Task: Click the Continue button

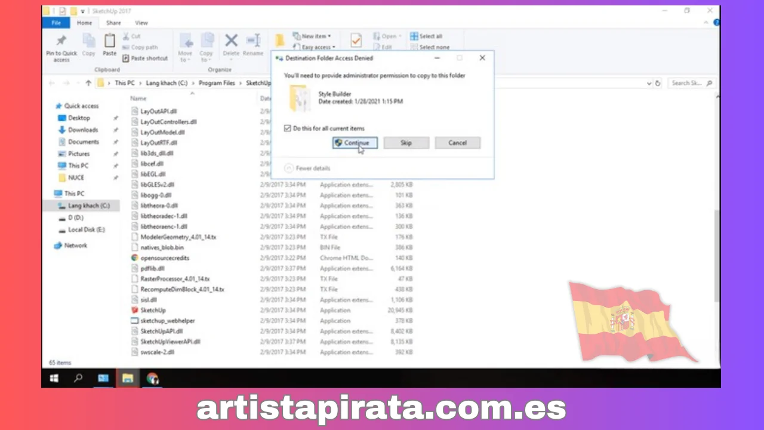Action: (x=355, y=143)
